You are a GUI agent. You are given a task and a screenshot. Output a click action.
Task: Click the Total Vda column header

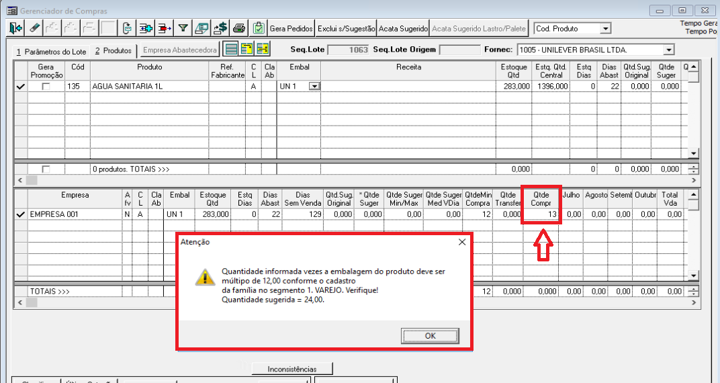pyautogui.click(x=670, y=199)
